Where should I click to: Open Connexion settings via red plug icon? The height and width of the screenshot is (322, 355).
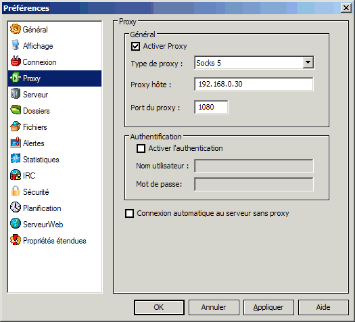point(16,62)
